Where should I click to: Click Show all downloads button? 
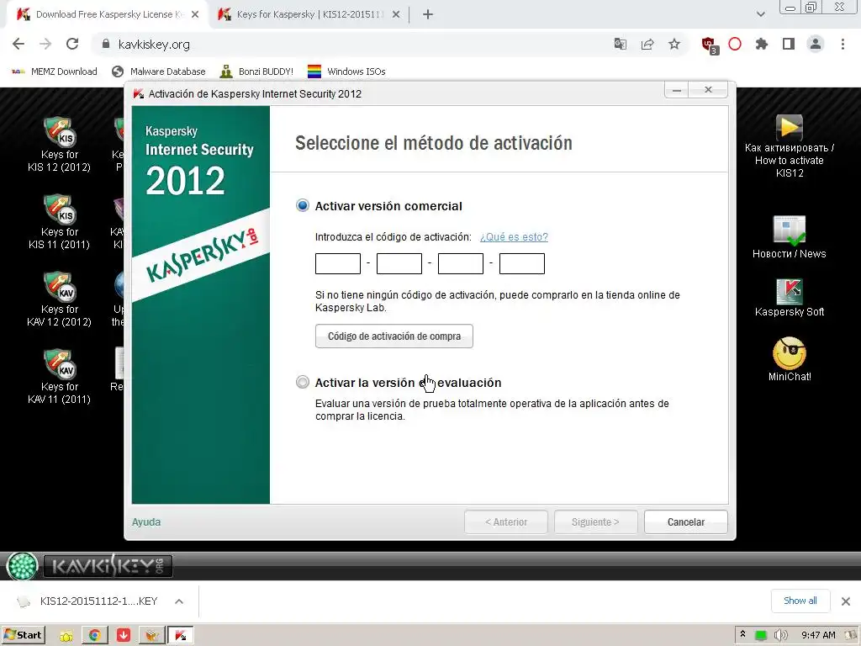800,601
